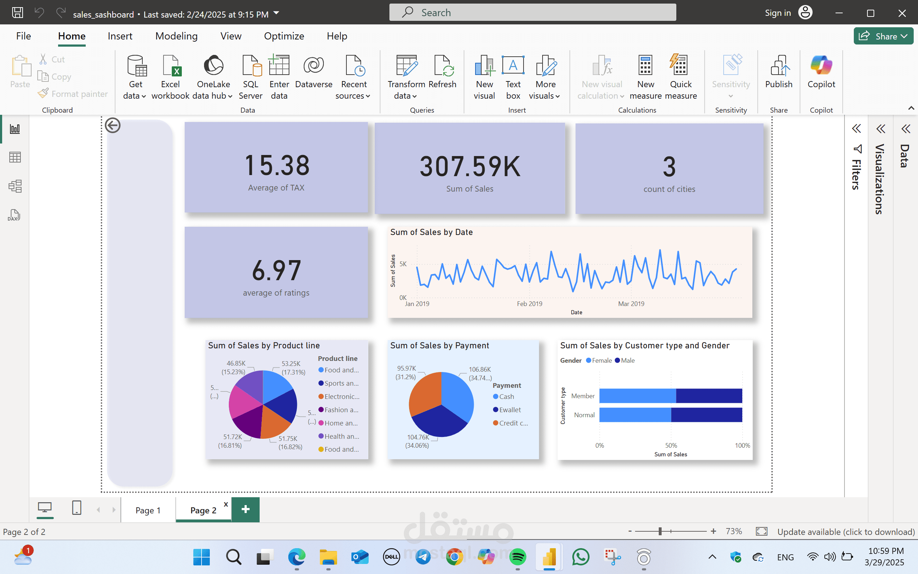918x574 pixels.
Task: Switch to Page 1 tab
Action: (148, 510)
